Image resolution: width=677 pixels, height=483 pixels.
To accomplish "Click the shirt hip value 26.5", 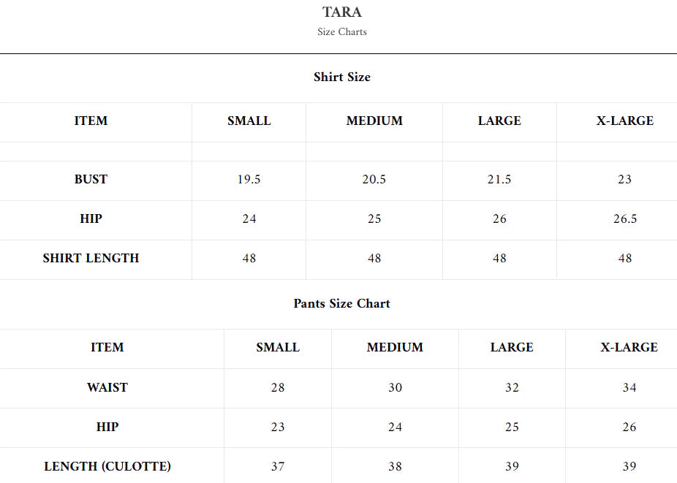I will pyautogui.click(x=625, y=218).
